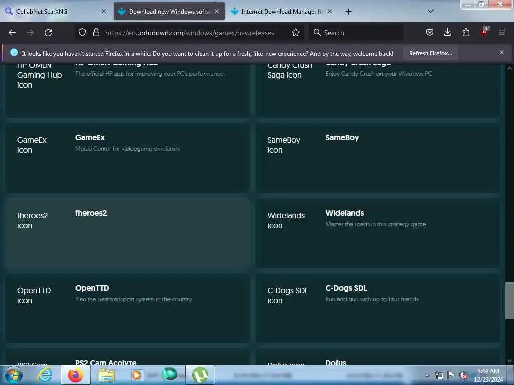Switch to the CollabNet SearXNG tab
The height and width of the screenshot is (385, 514).
coord(56,11)
